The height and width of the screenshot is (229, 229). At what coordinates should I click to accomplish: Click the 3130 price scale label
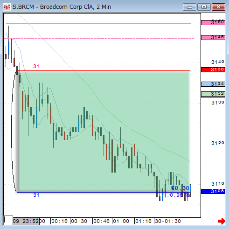(218, 103)
